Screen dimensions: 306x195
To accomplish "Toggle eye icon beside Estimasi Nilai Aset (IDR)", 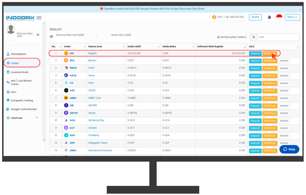I will [51, 36].
